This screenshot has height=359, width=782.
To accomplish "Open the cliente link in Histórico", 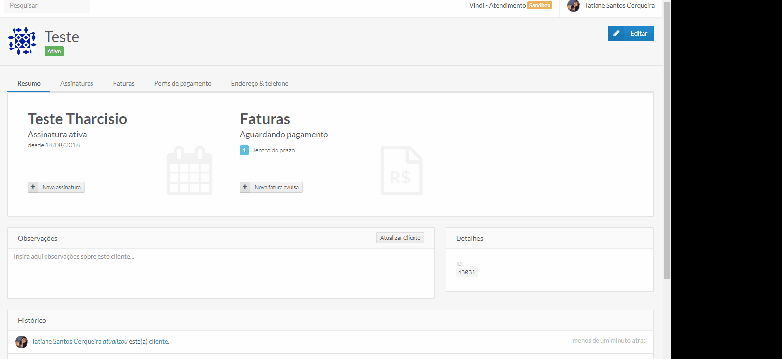I will (158, 342).
